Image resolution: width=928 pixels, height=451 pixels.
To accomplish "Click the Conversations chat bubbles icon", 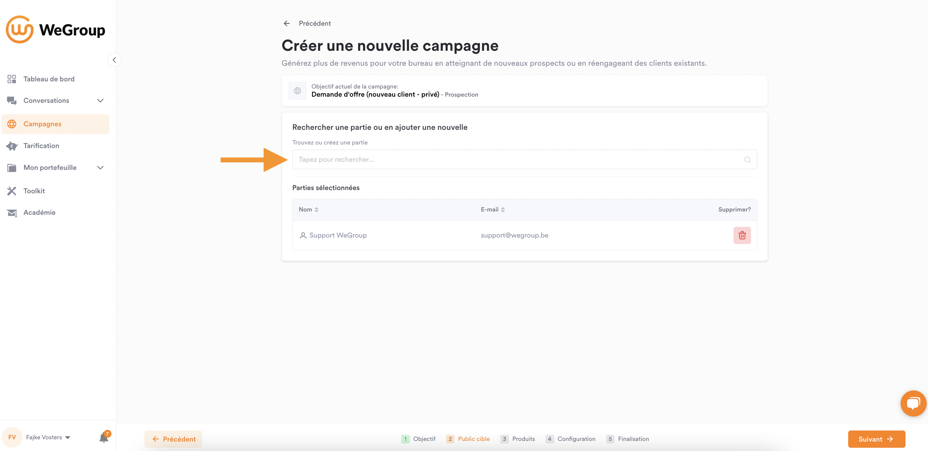I will tap(11, 101).
